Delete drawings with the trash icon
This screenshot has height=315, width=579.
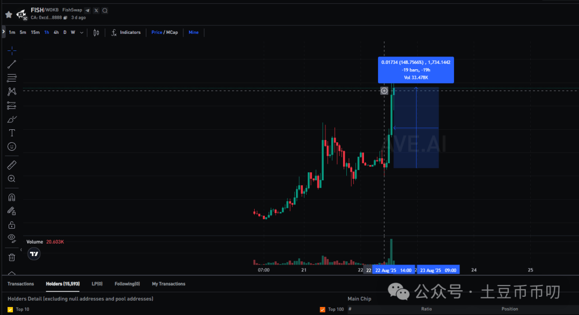tap(12, 258)
